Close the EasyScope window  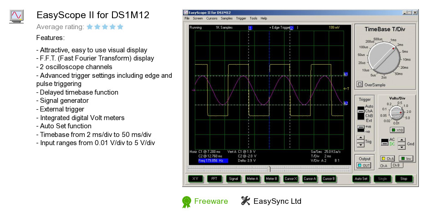(x=415, y=13)
